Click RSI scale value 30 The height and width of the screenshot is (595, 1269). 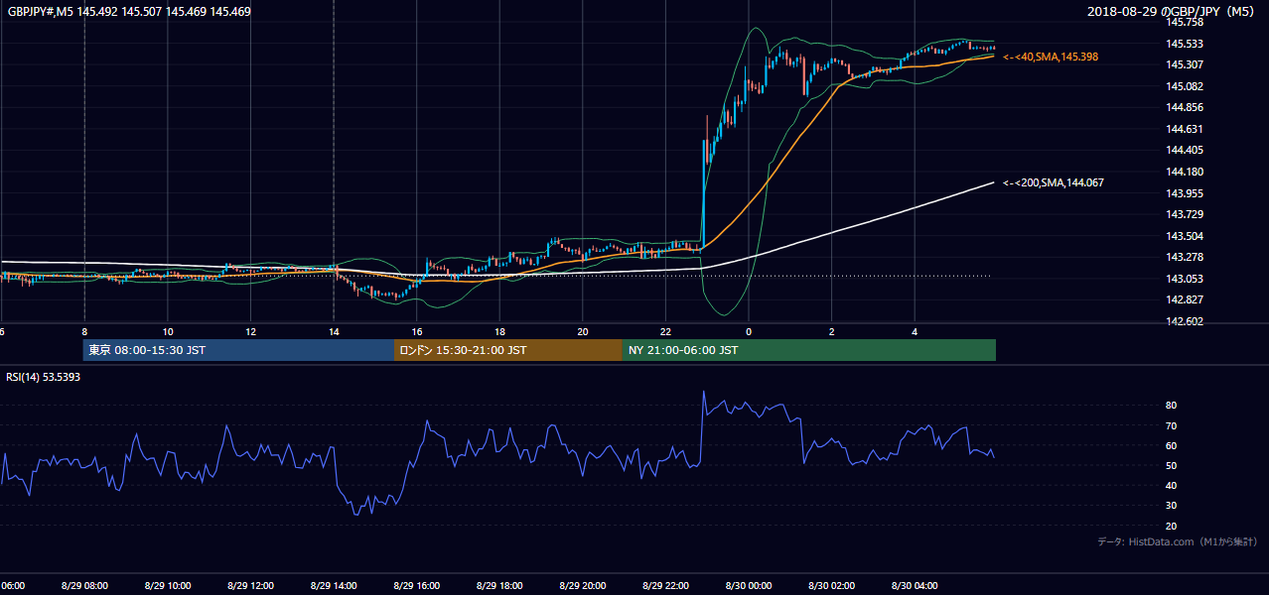click(1172, 506)
